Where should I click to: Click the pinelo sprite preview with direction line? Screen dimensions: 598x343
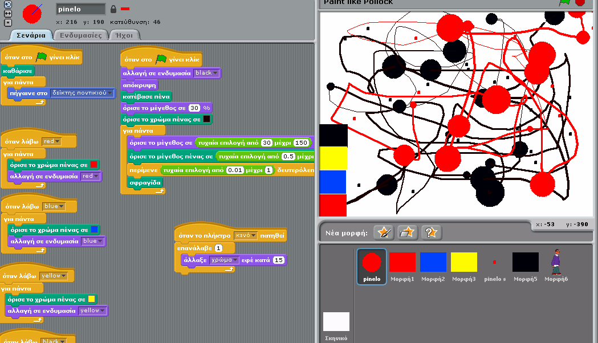point(32,14)
